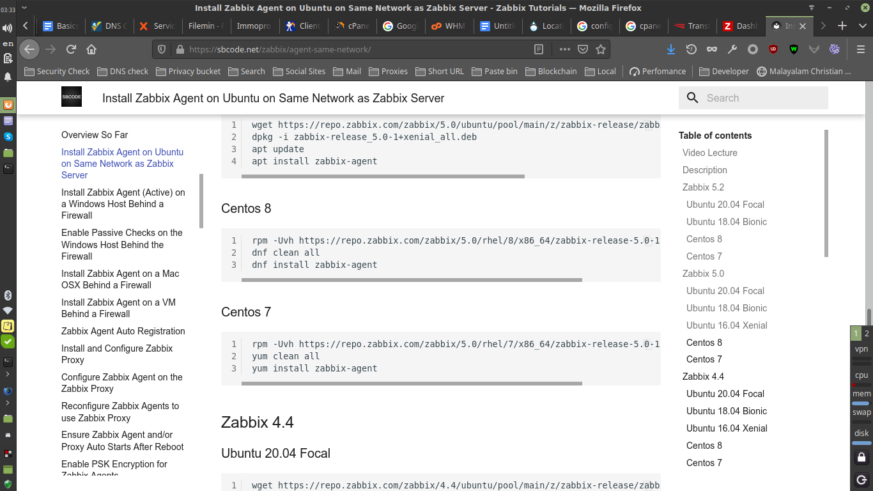Go back with the browser back arrow
873x491 pixels.
(29, 49)
